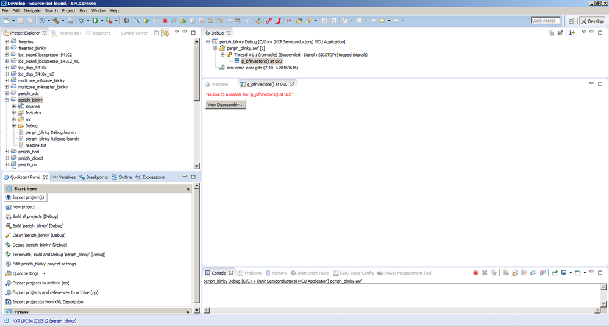Switch to the Memory tab

[x=276, y=273]
